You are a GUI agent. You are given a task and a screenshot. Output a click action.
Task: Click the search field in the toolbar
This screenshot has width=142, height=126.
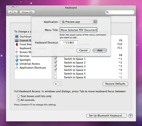point(120,12)
